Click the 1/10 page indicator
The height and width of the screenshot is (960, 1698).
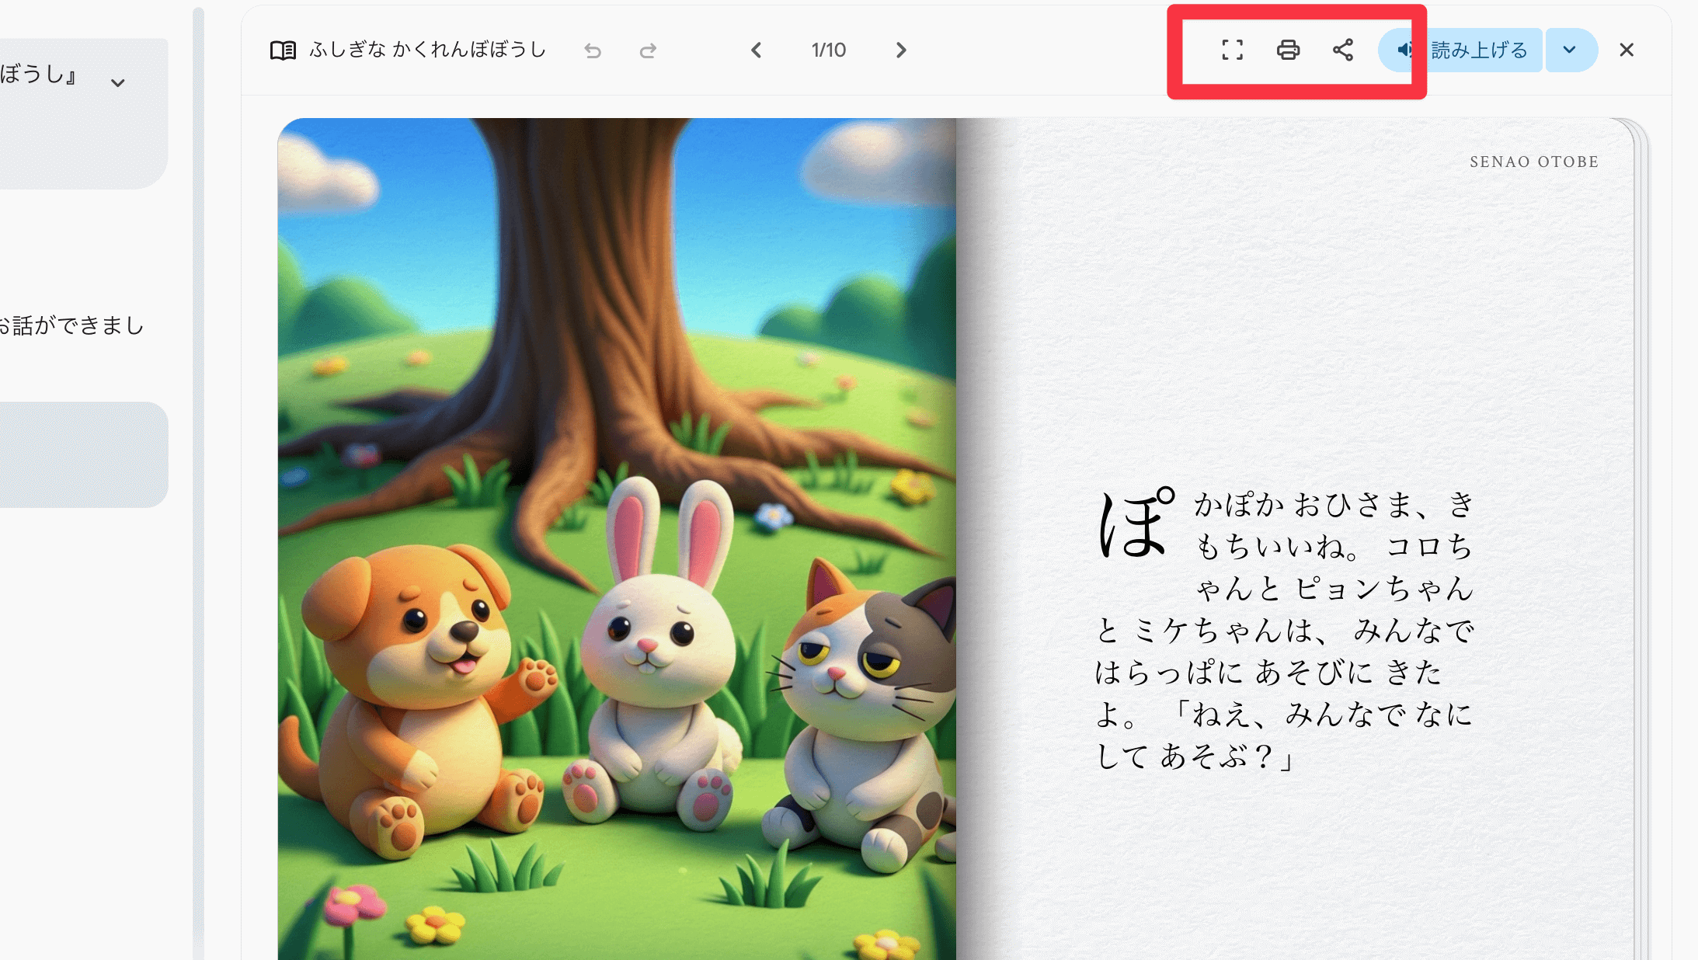(828, 50)
